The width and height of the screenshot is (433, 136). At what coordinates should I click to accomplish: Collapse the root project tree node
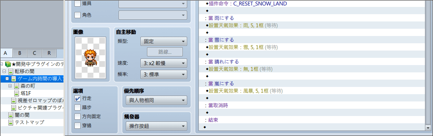point(1,64)
